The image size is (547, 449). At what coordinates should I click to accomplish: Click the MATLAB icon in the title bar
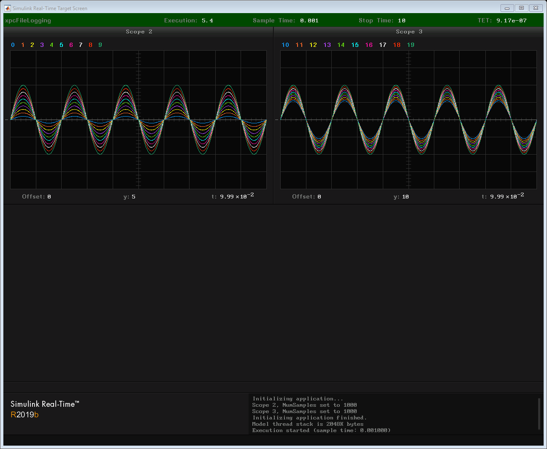[x=7, y=8]
